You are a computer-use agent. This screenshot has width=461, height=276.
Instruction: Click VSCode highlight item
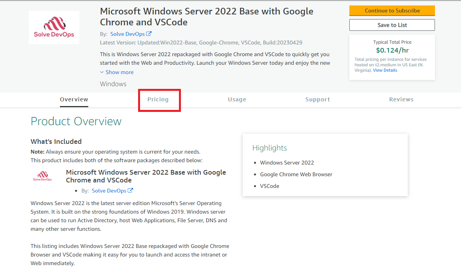tap(270, 186)
